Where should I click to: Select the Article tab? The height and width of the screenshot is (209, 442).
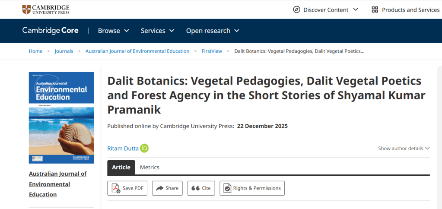click(121, 167)
